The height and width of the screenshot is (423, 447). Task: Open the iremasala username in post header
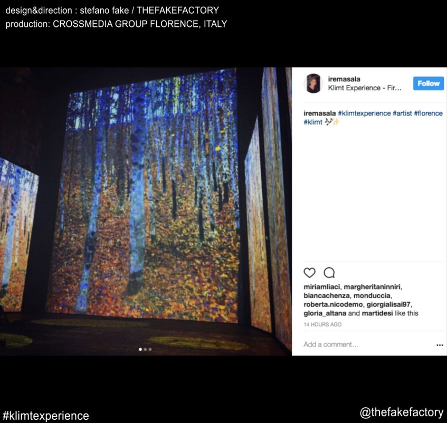[344, 79]
